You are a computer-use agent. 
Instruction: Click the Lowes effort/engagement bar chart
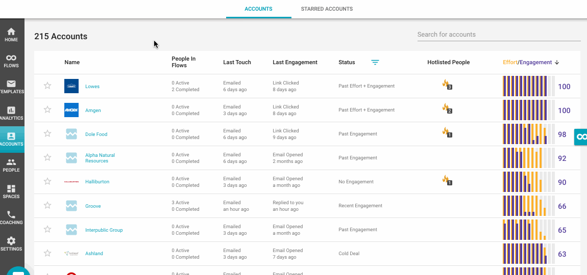[529, 86]
